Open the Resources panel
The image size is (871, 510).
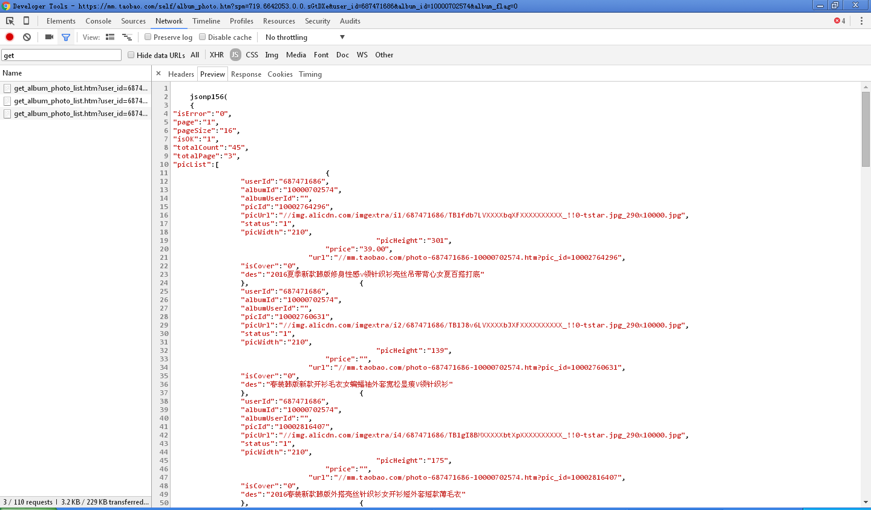coord(279,21)
